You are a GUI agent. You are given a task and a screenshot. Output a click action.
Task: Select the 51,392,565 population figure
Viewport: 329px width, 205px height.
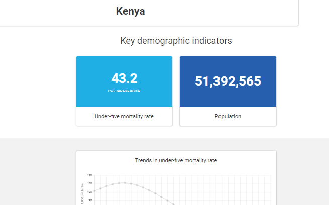[x=228, y=82]
